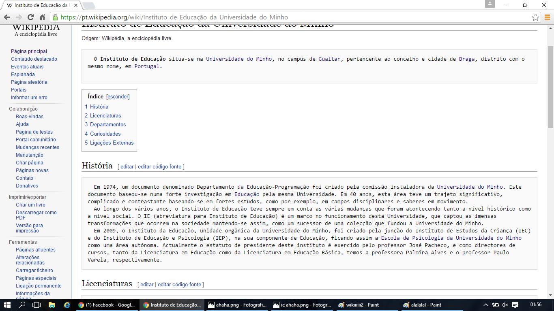Viewport: 554px width, 311px height.
Task: Follow Escola de Psicologia link
Action: [451, 238]
